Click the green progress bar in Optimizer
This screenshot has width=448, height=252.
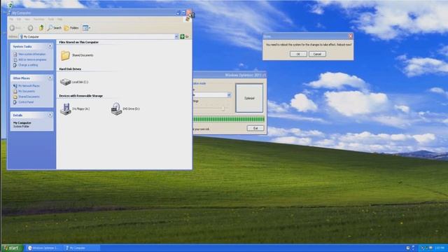click(x=229, y=119)
